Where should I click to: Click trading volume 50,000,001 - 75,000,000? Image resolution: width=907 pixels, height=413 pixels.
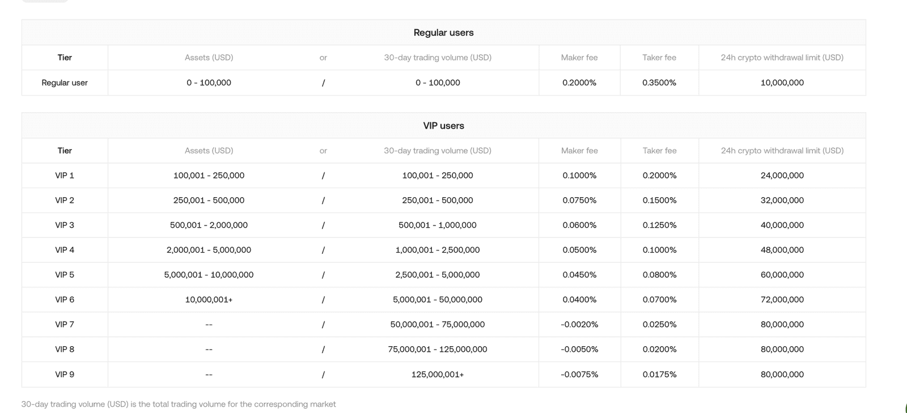(438, 325)
